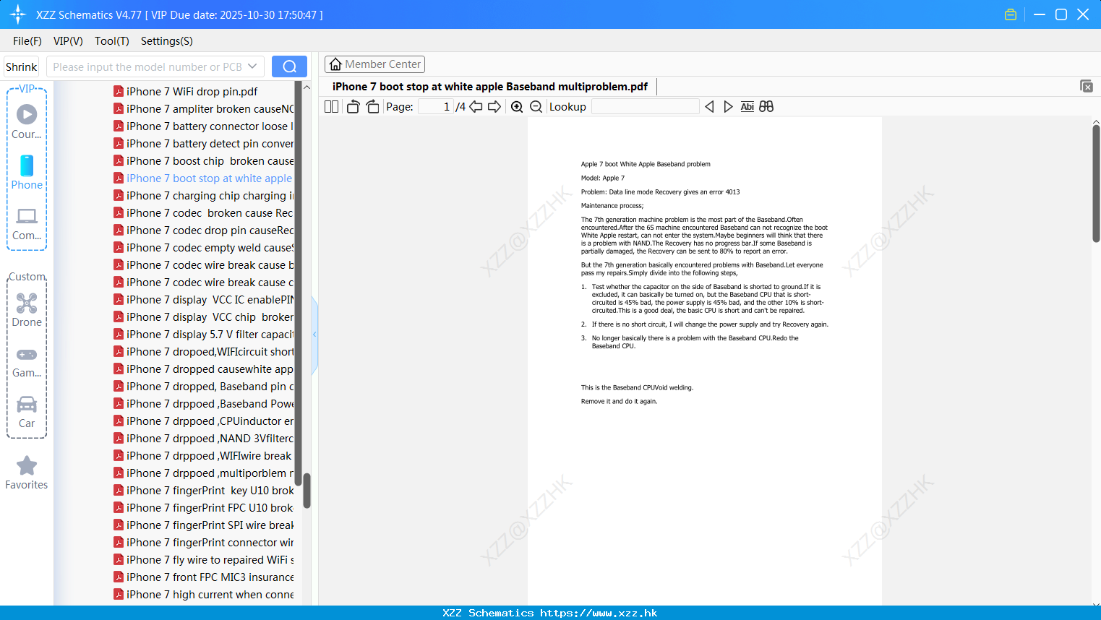
Task: Click the yellow toolbox icon in title bar
Action: (x=1011, y=14)
